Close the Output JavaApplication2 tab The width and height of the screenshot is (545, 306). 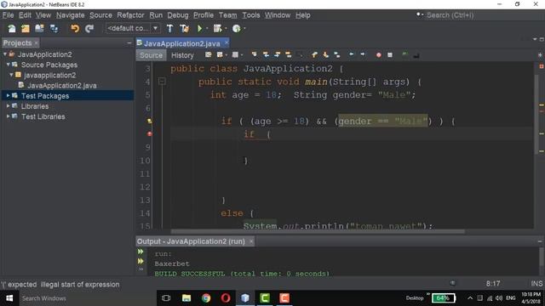coord(251,241)
